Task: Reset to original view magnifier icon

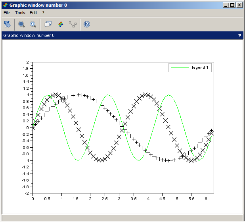Action: pyautogui.click(x=33, y=24)
